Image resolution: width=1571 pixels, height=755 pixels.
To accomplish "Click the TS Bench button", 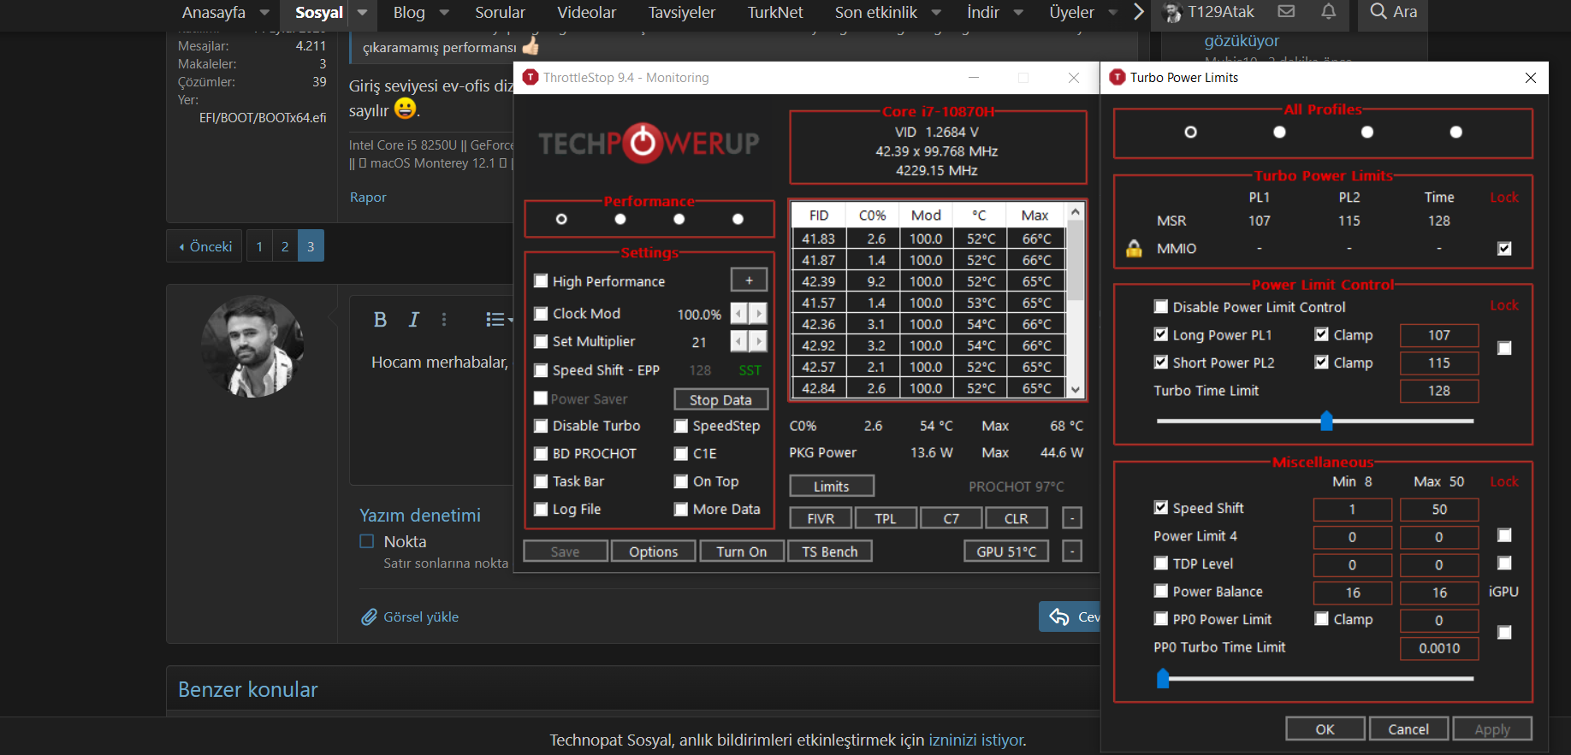I will click(830, 552).
